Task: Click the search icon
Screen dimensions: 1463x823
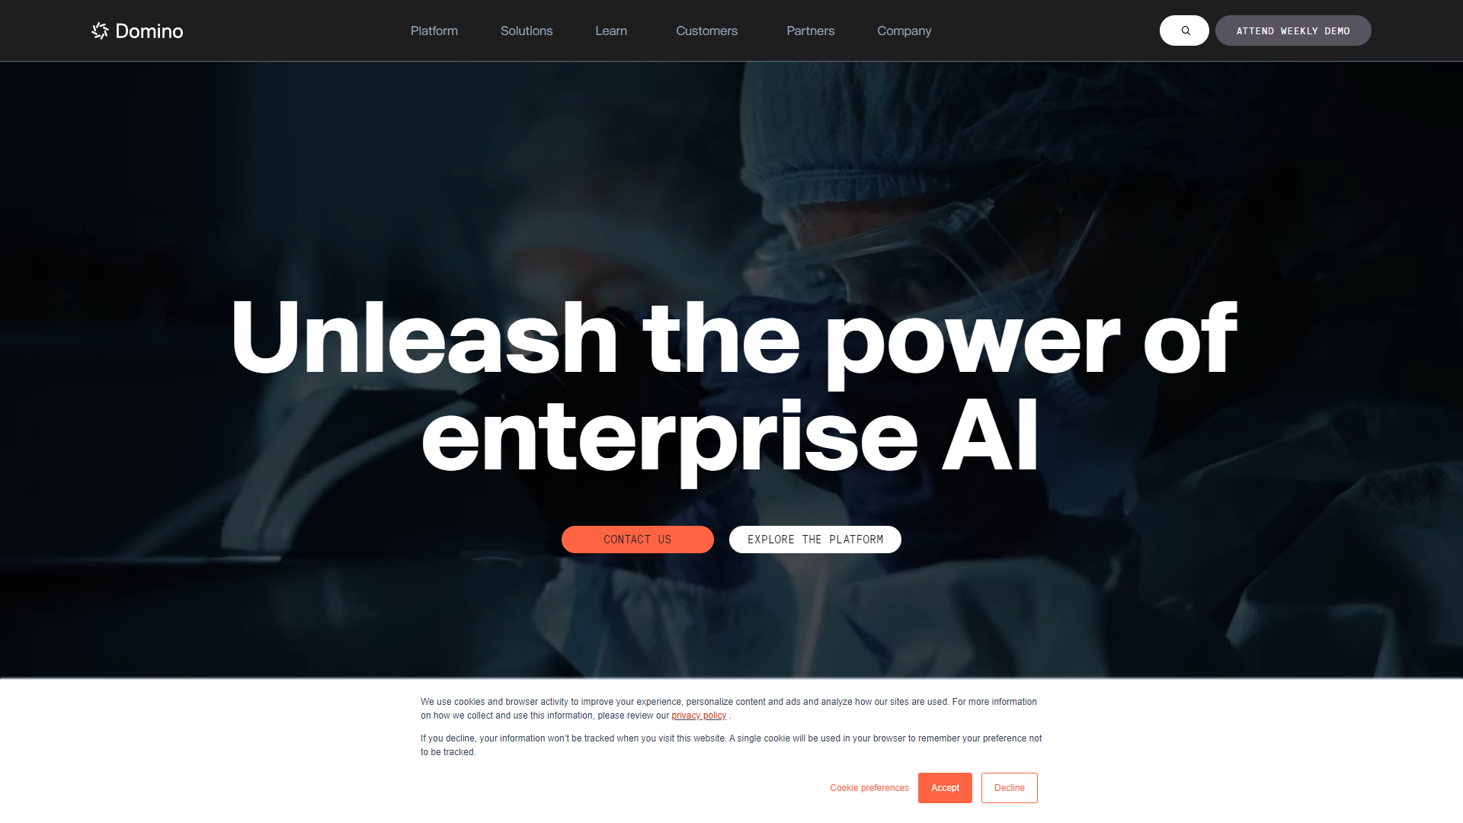Action: tap(1183, 30)
